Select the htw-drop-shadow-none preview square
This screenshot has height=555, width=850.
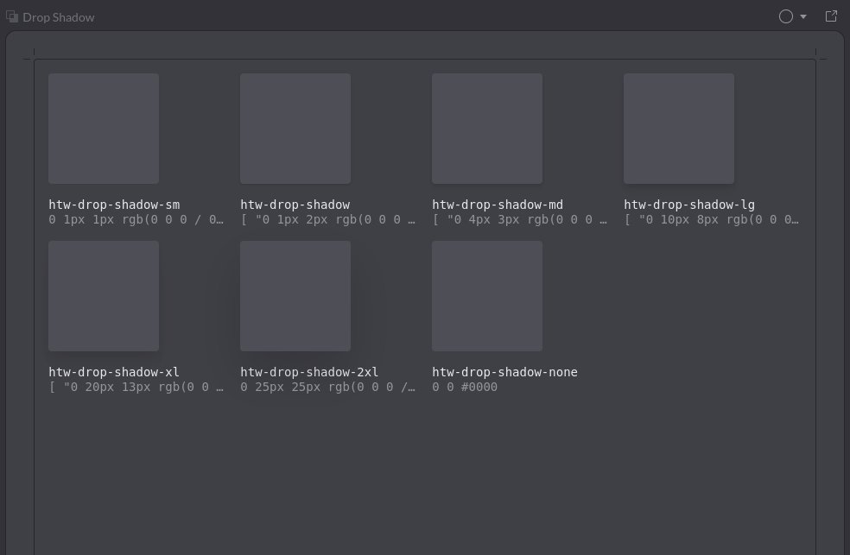(x=487, y=296)
